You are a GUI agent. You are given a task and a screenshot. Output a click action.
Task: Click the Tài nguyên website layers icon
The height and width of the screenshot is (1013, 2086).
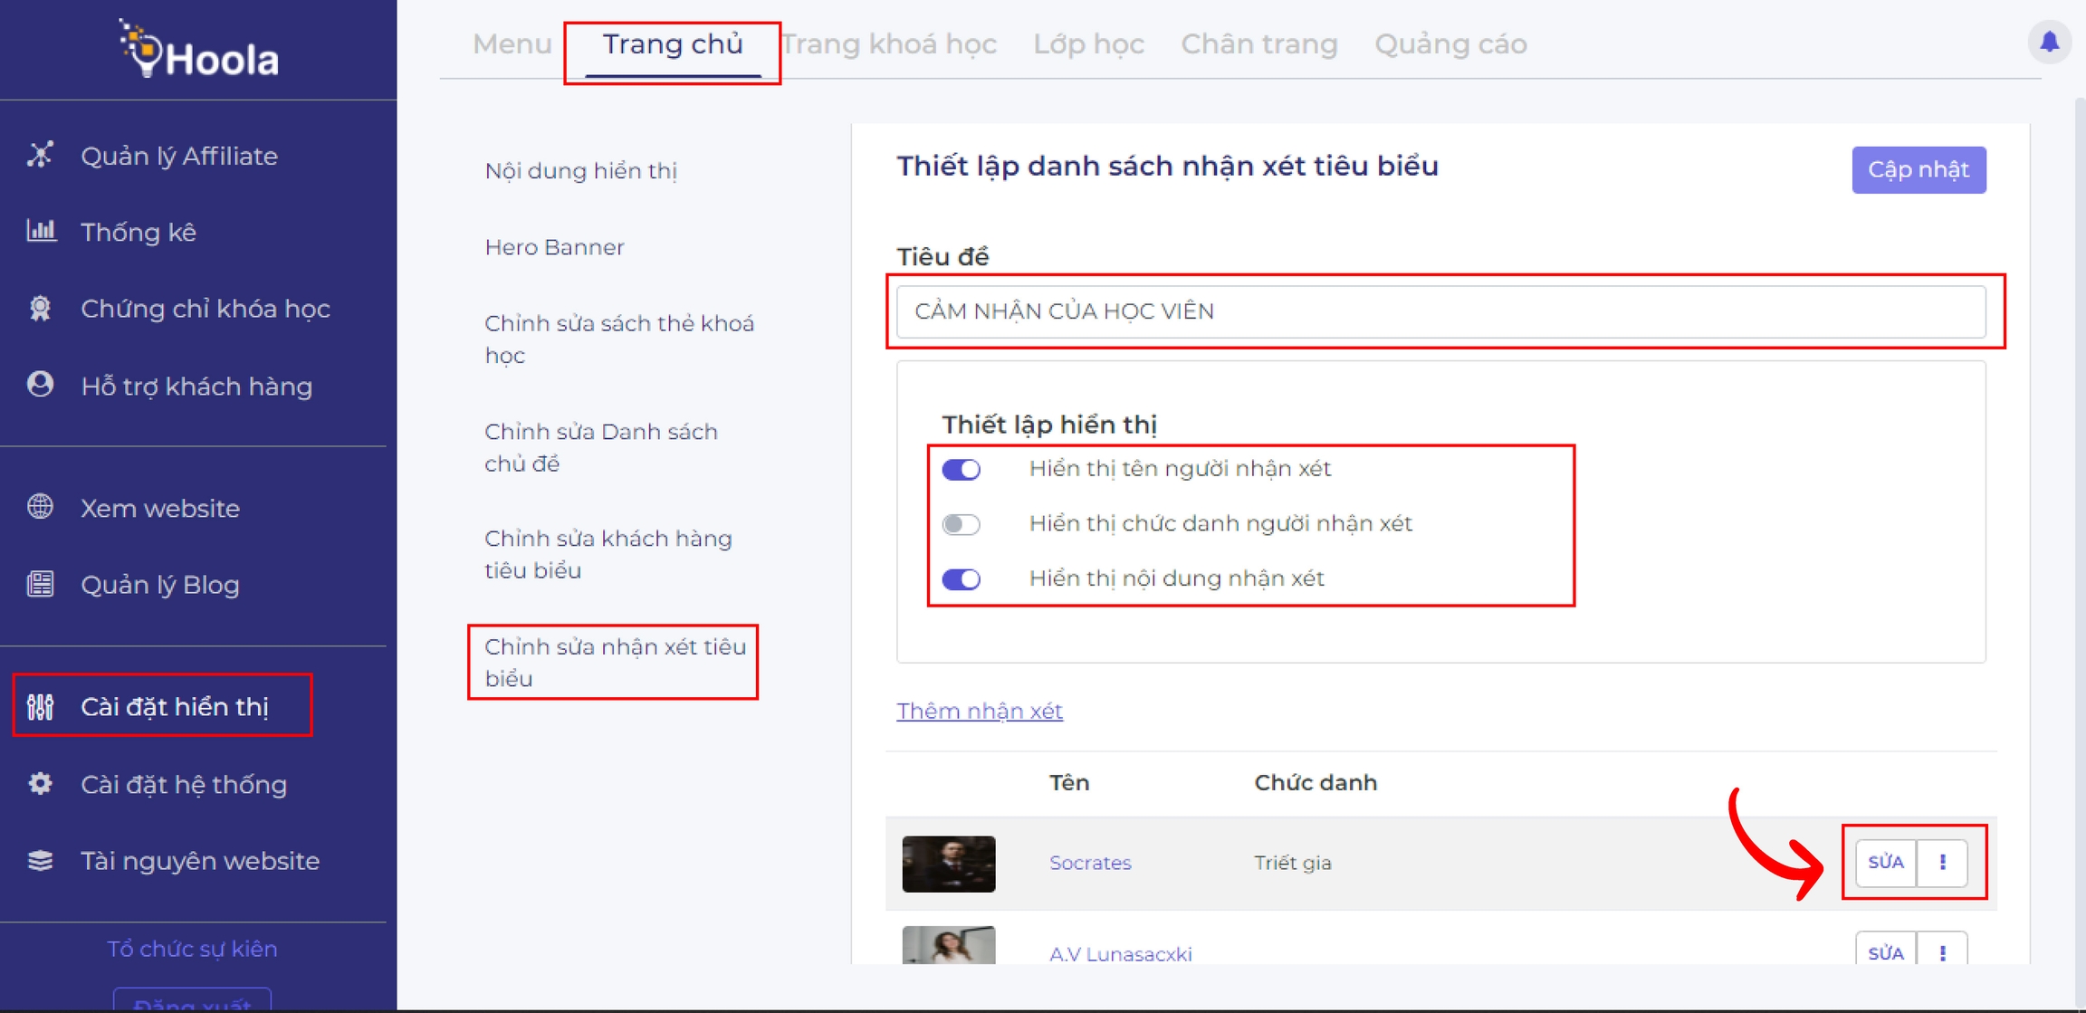pos(40,860)
